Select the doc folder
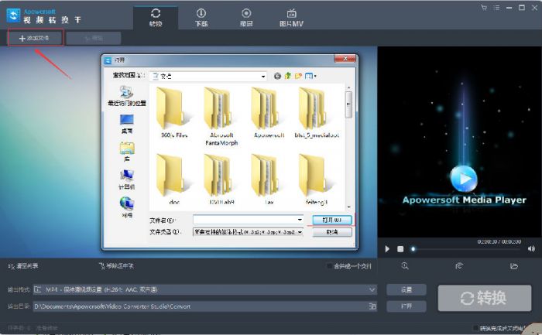 pyautogui.click(x=174, y=179)
